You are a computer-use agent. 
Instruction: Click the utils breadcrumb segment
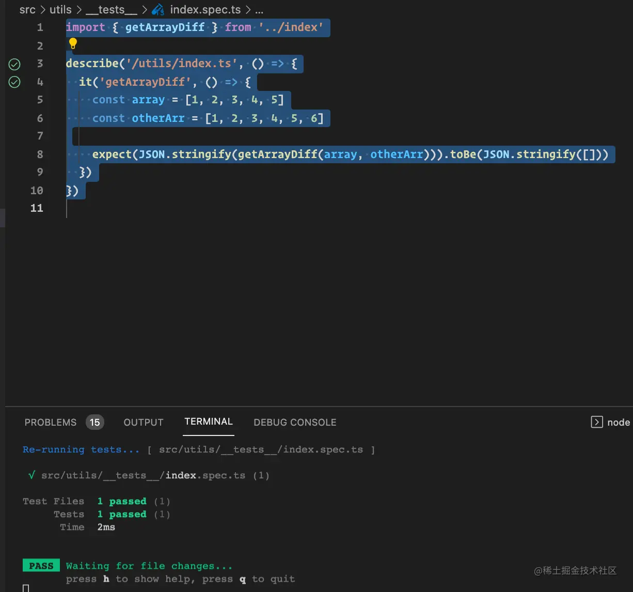(x=60, y=10)
